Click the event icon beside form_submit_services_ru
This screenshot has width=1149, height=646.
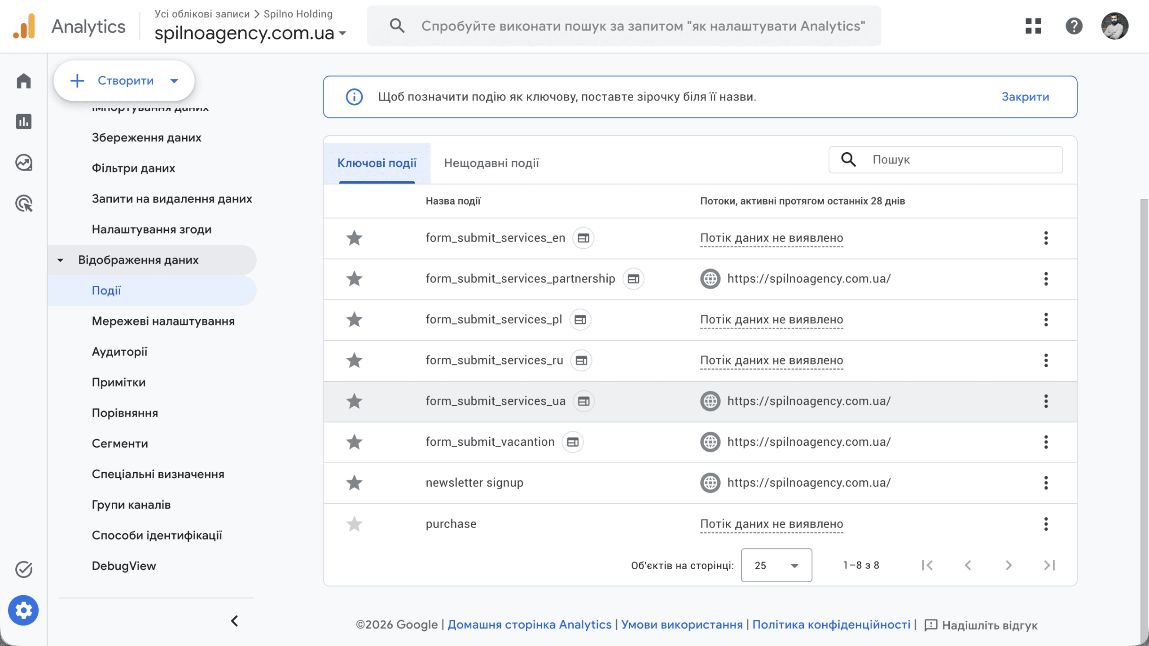pyautogui.click(x=581, y=360)
